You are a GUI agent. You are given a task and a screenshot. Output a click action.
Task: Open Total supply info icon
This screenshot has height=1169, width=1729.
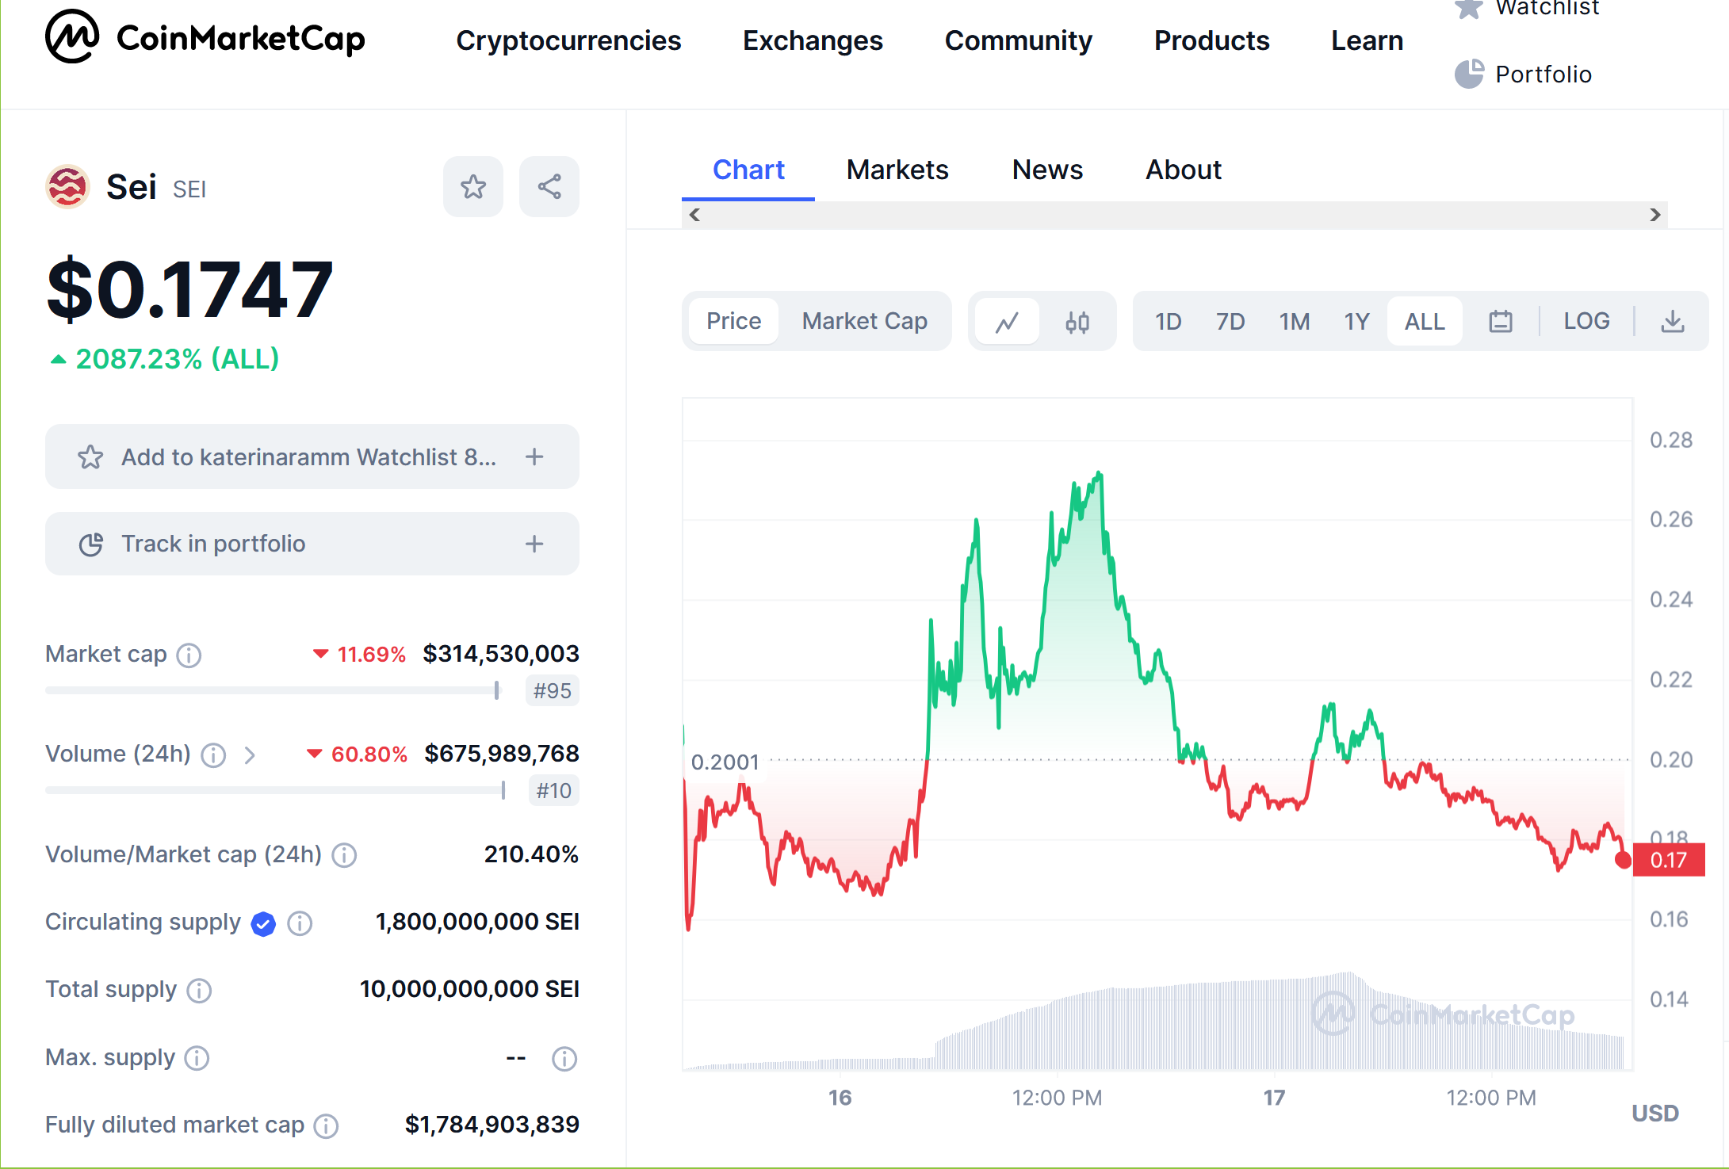point(199,991)
